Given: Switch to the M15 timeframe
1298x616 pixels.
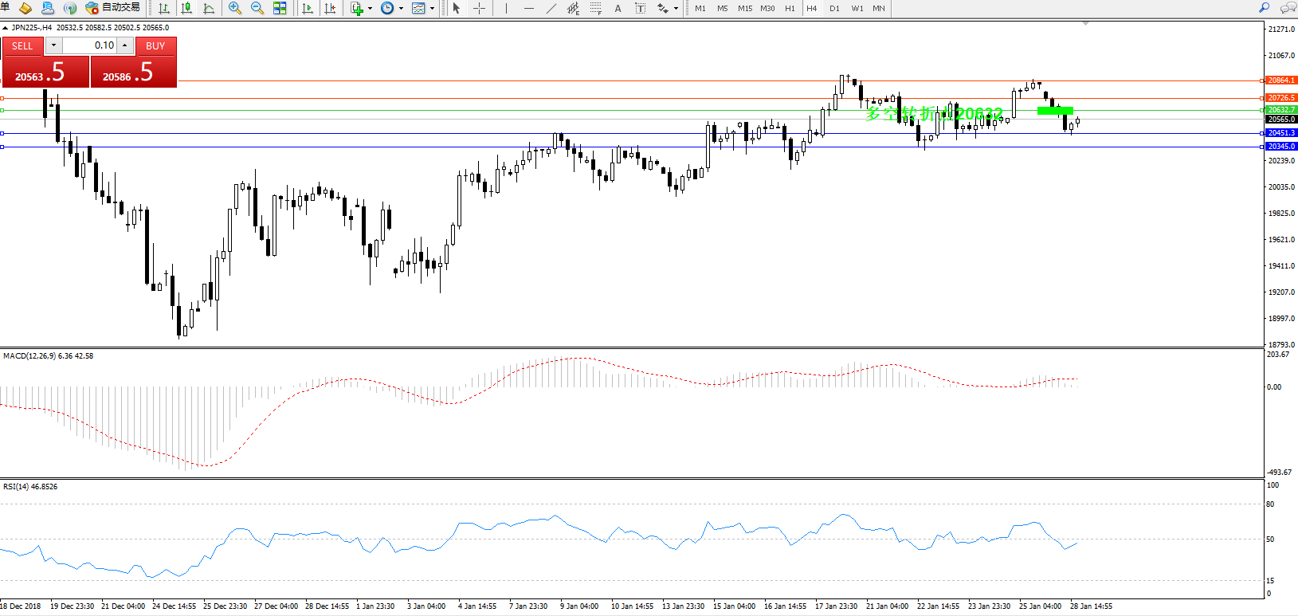Looking at the screenshot, I should tap(745, 8).
